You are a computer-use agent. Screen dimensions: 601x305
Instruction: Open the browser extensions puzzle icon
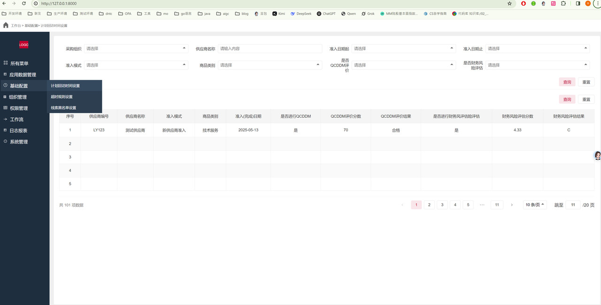(x=563, y=3)
